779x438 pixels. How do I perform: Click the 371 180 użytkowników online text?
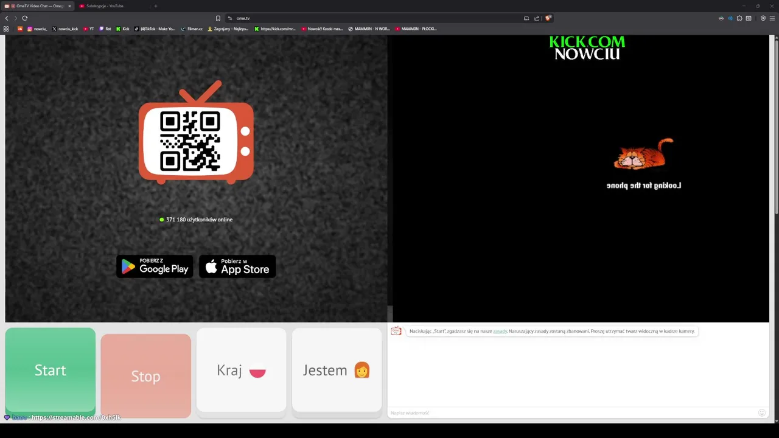199,220
